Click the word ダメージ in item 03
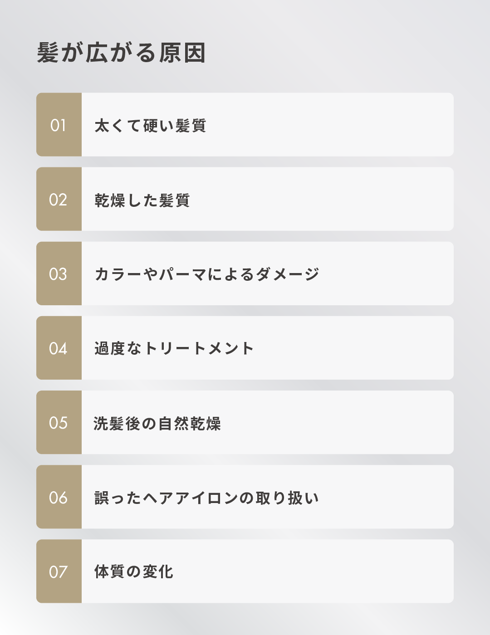Viewport: 490px width, 635px height. (288, 274)
